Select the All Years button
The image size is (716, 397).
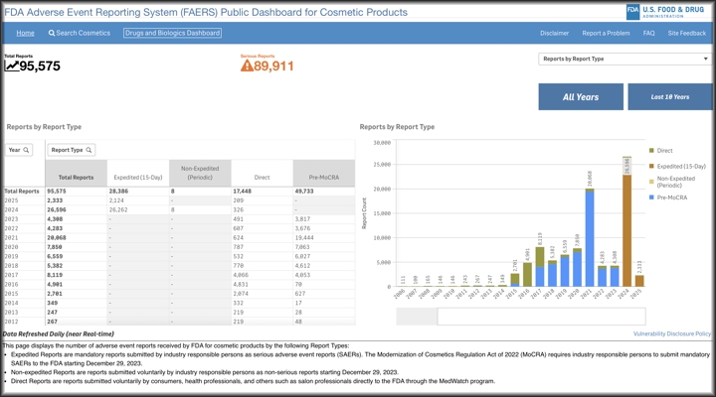580,97
